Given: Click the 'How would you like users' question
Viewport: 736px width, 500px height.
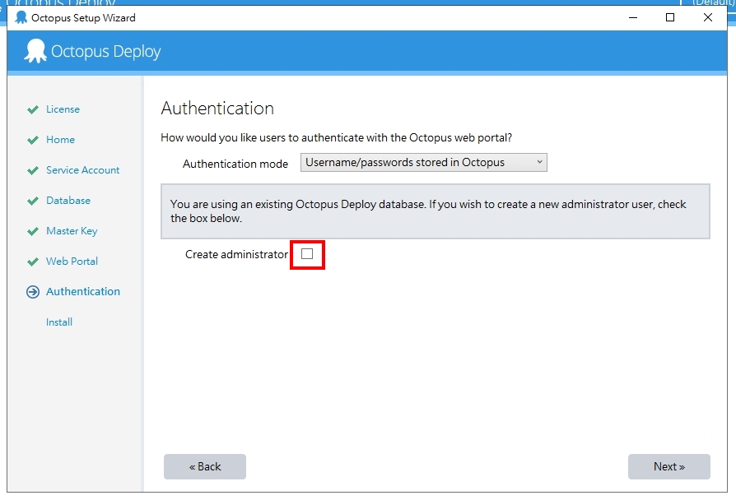Looking at the screenshot, I should tap(336, 138).
